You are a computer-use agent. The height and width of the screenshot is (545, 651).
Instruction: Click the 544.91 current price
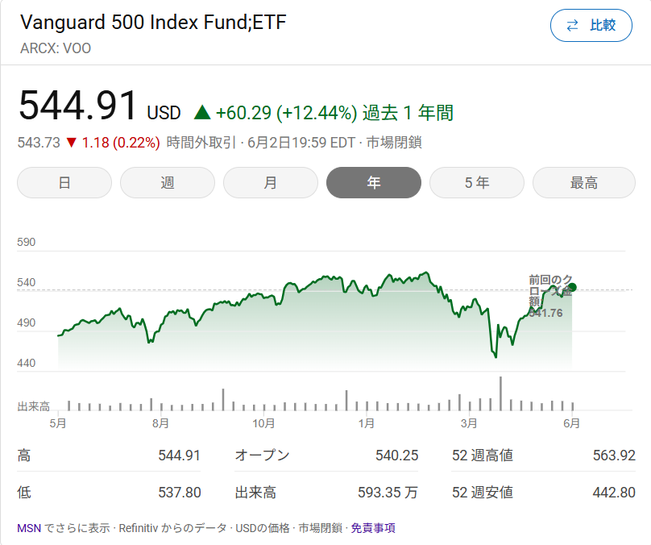point(78,106)
